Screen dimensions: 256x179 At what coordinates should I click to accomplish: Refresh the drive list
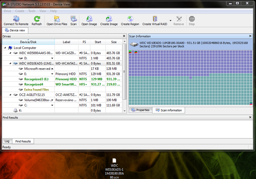coord(37,19)
